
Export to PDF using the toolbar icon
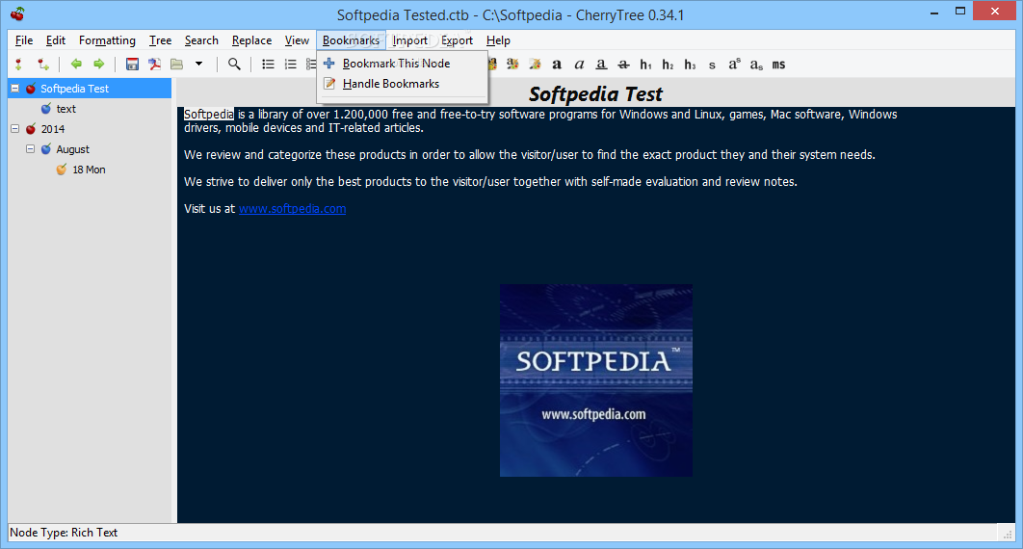155,64
